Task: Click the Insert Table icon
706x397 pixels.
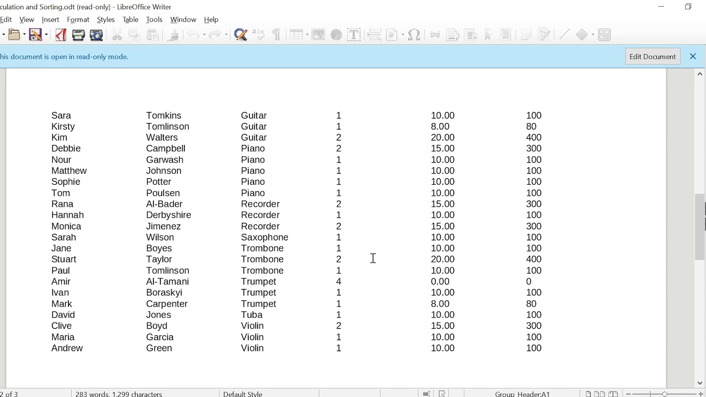Action: 296,35
